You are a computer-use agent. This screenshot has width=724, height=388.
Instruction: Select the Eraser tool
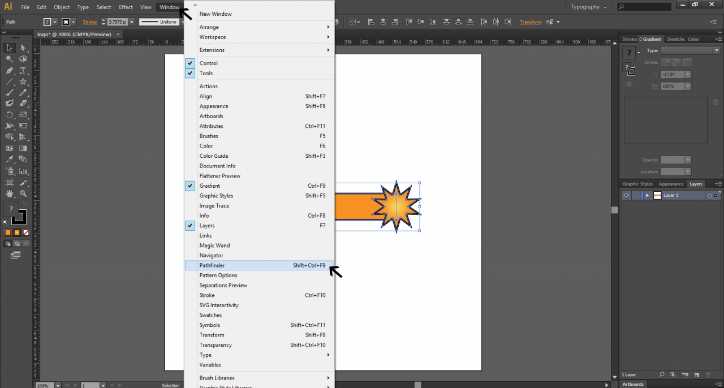(23, 104)
